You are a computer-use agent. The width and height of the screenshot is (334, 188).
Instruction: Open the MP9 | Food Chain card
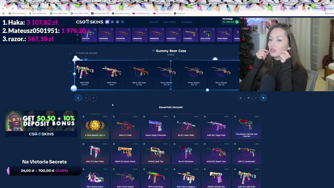pyautogui.click(x=156, y=178)
